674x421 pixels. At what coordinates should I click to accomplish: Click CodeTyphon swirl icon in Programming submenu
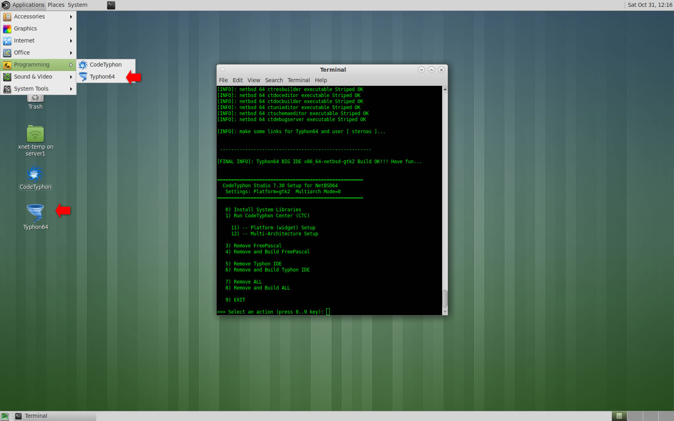[x=83, y=65]
